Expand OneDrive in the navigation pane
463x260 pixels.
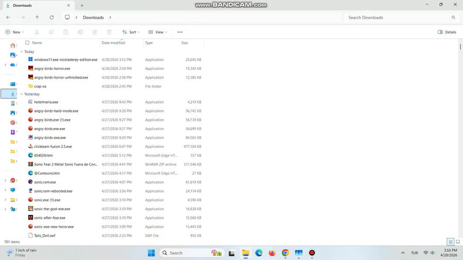point(5,65)
